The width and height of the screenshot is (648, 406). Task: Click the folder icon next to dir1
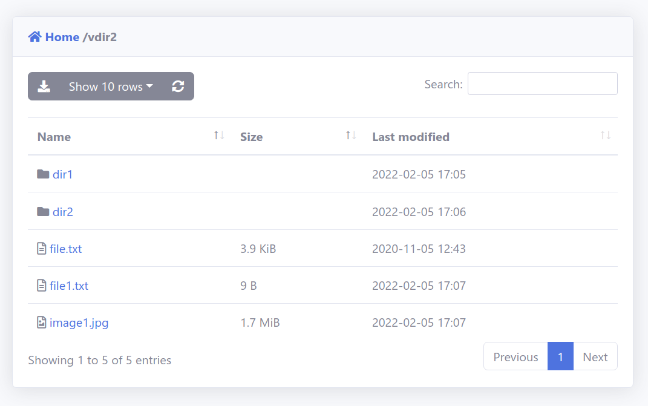coord(42,174)
